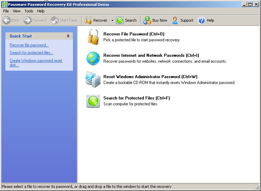
Task: Select Recover Internet and Network Passwords heading
Action: [151, 55]
